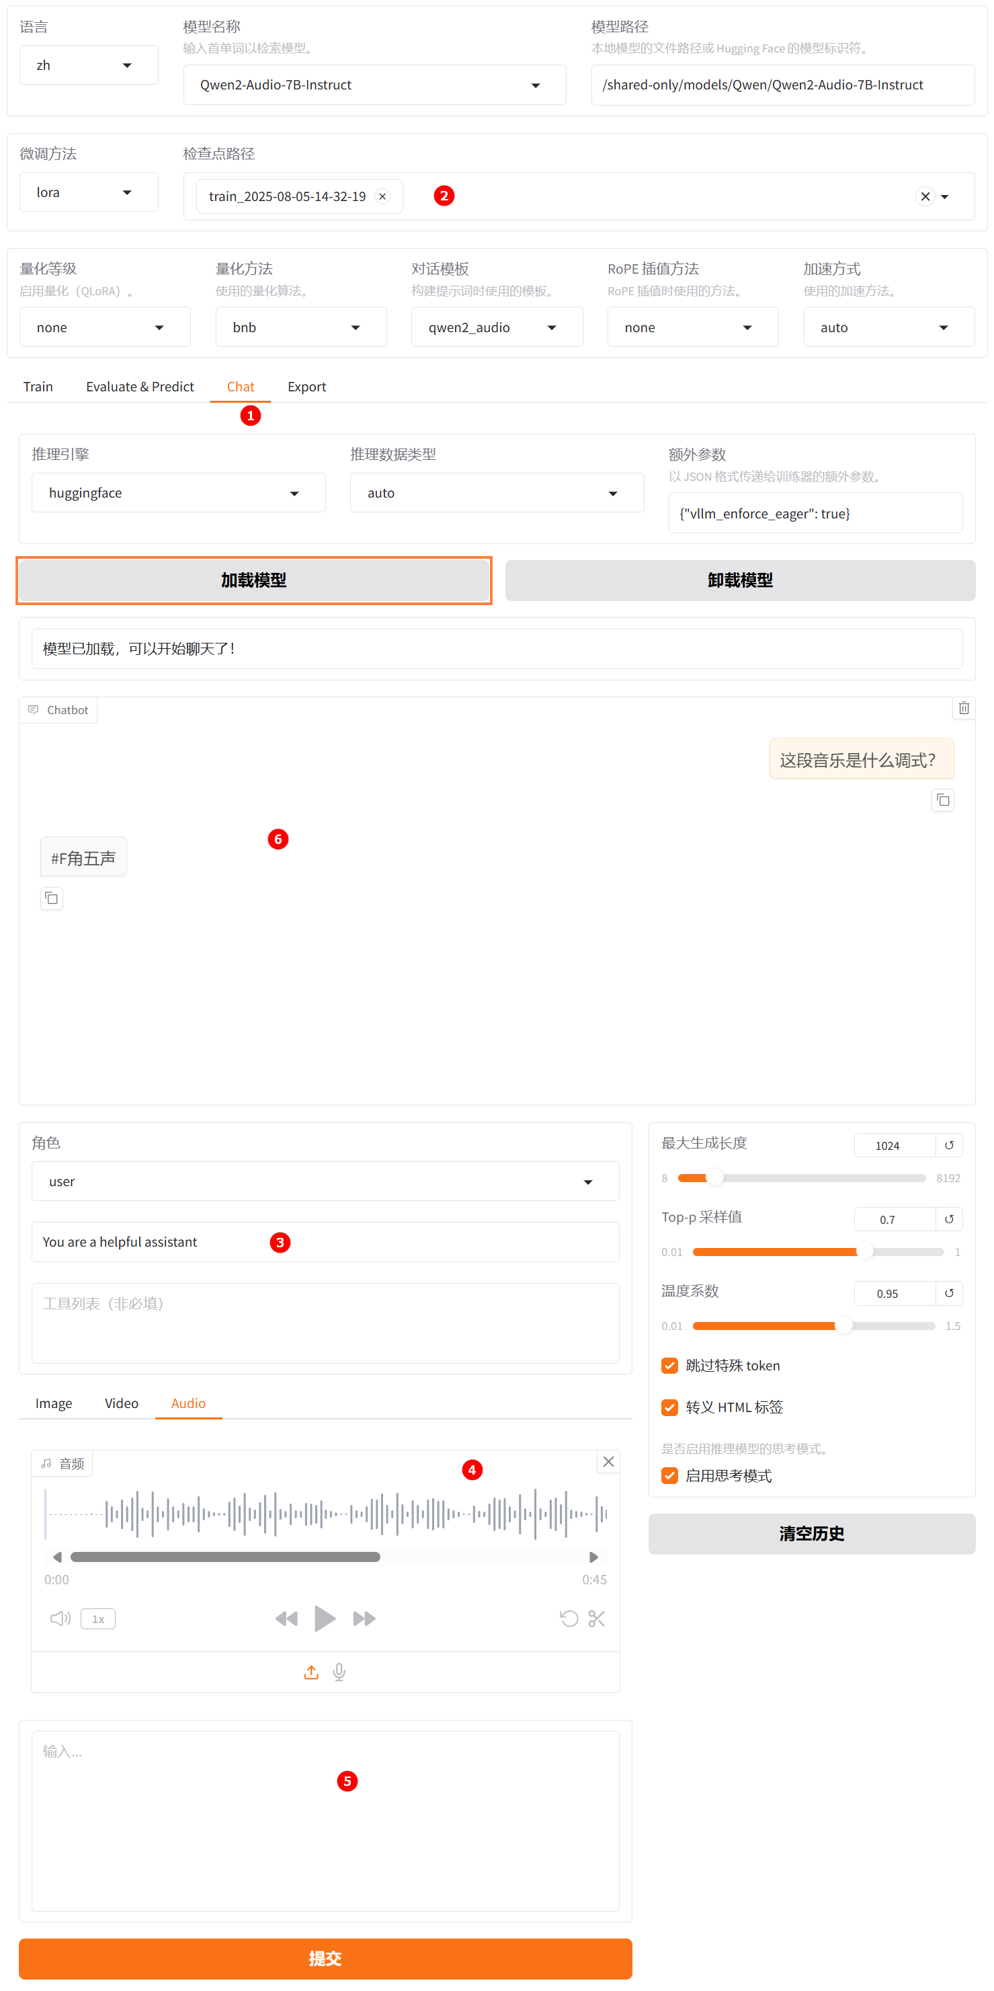Click the microphone record icon
The height and width of the screenshot is (1991, 994).
click(x=339, y=1672)
